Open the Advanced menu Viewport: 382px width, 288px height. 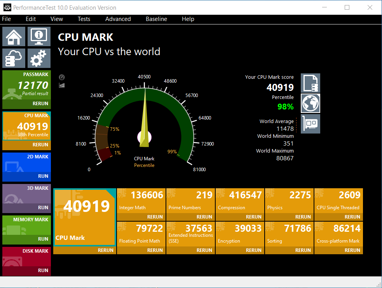118,19
